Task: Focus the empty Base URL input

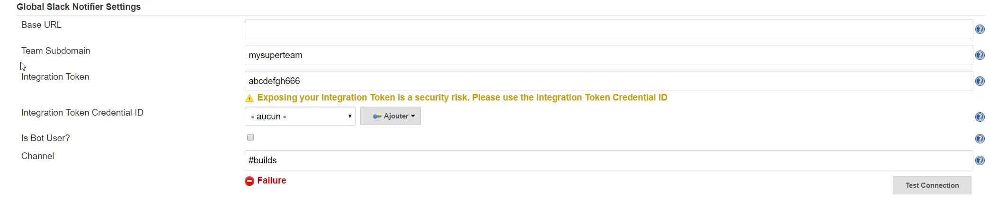Action: [x=608, y=29]
